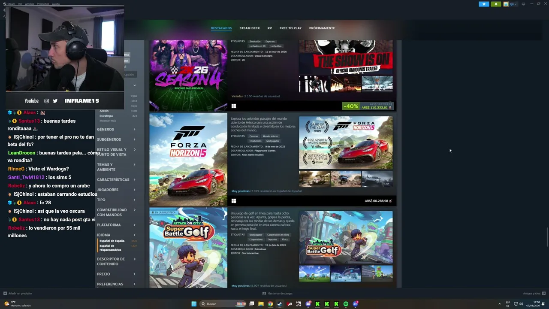
Task: Click the Windows platform icon on Forza Horizon 5
Action: (x=234, y=201)
